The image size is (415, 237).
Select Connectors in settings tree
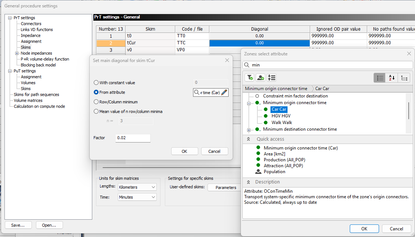[31, 24]
